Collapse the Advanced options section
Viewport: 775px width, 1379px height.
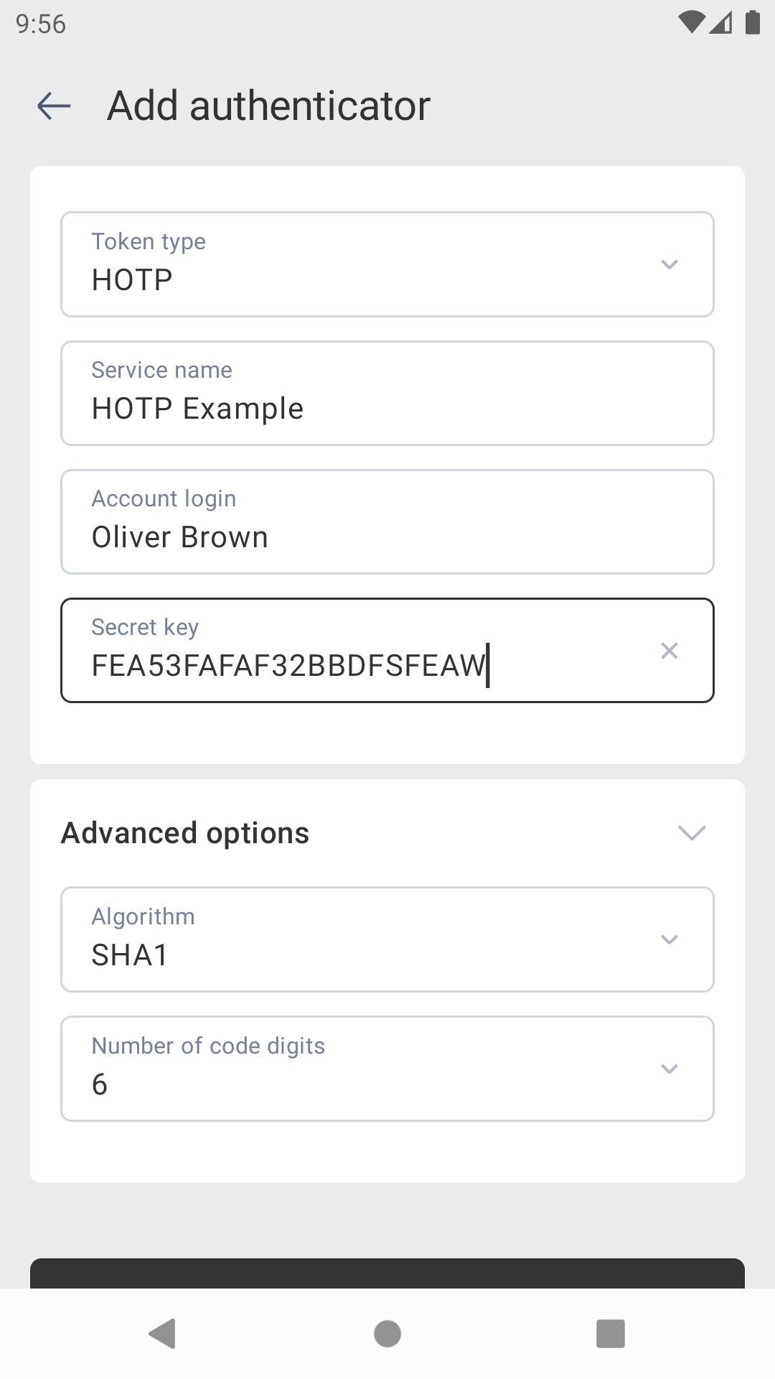click(x=692, y=833)
